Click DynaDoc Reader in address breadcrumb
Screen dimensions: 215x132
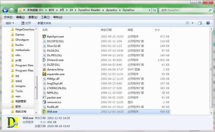(89, 10)
